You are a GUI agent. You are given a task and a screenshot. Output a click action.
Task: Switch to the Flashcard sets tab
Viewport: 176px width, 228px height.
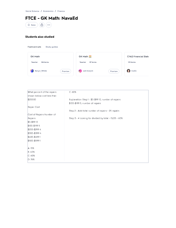coord(34,47)
